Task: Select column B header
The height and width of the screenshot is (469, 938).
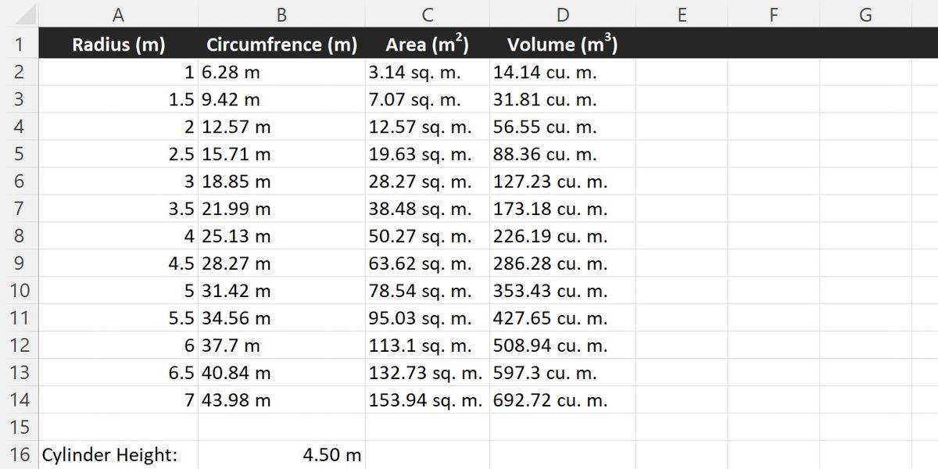Action: point(281,13)
